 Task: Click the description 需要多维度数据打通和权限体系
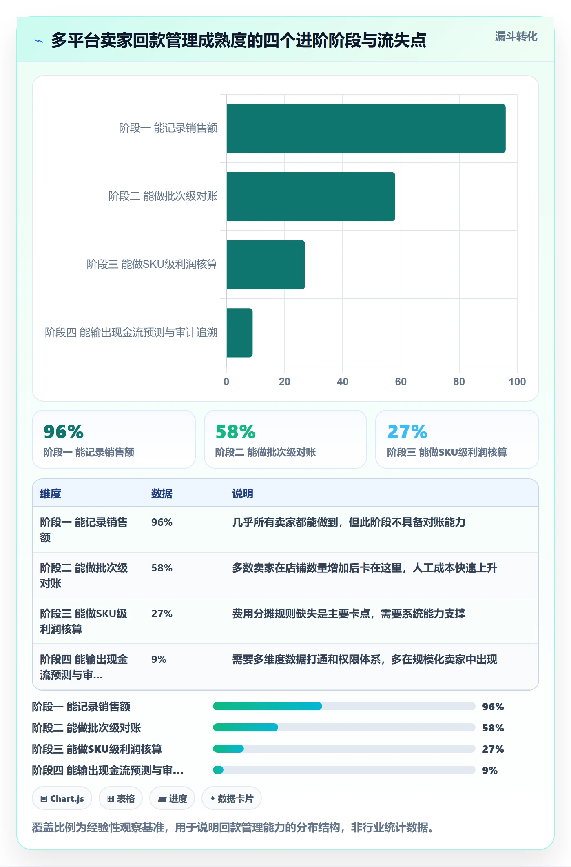click(365, 659)
